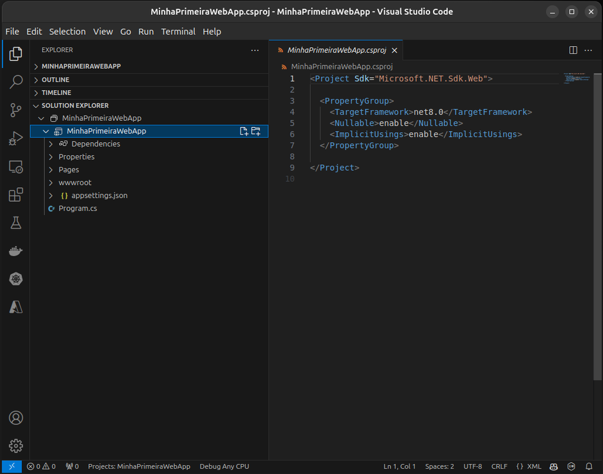603x474 pixels.
Task: Open the Explorer view in activity bar
Action: 15,54
